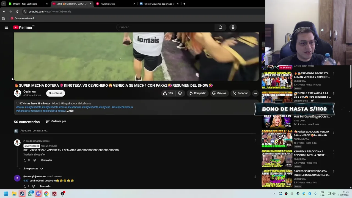Dislike the video
Image resolution: width=352 pixels, height=198 pixels.
pos(180,93)
